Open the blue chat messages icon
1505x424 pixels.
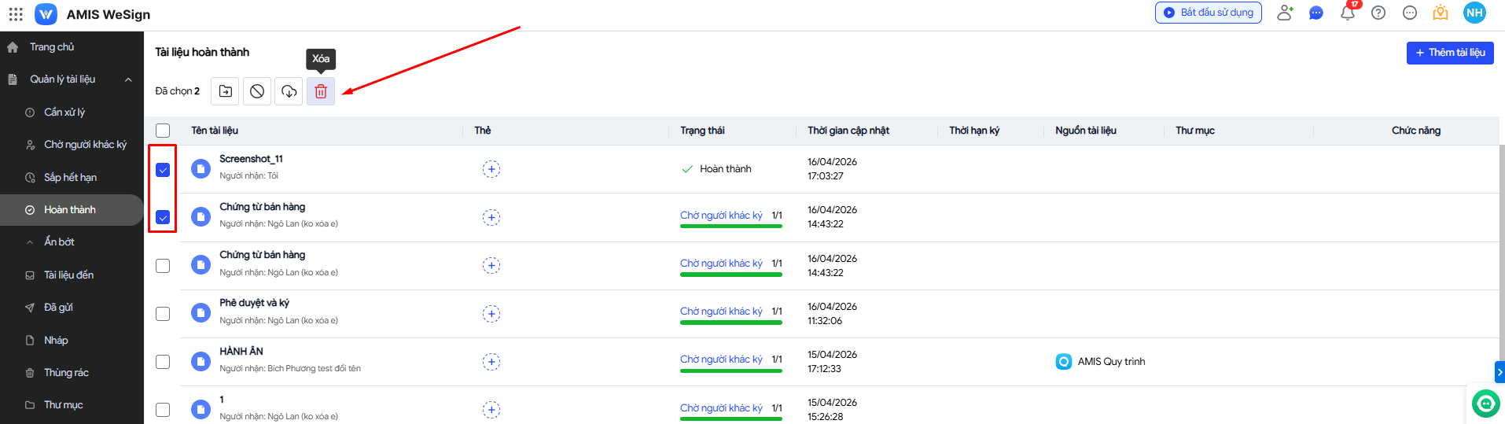pos(1316,13)
